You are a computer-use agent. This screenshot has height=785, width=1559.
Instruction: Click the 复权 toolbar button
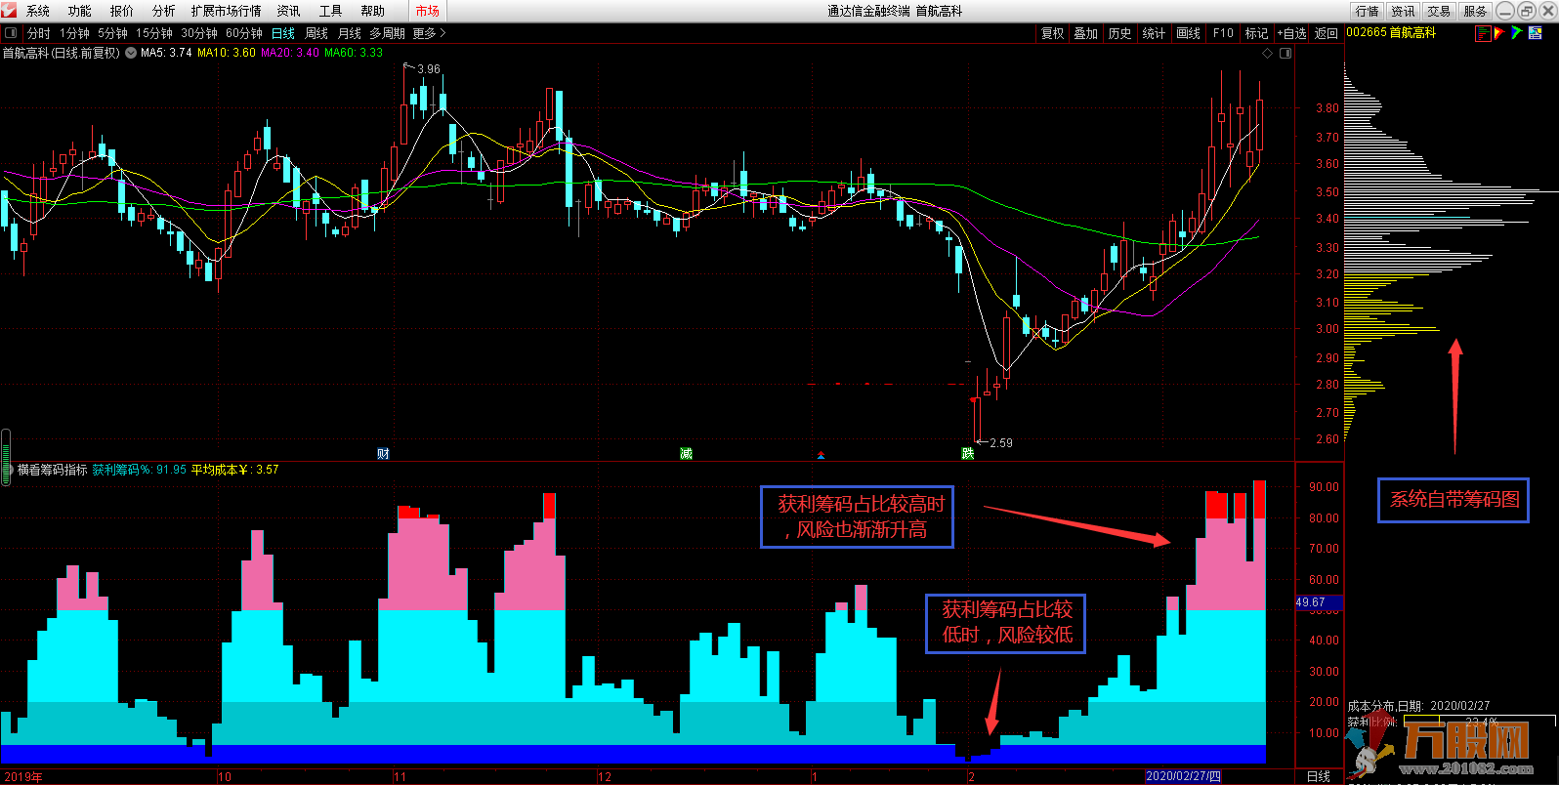(1052, 33)
